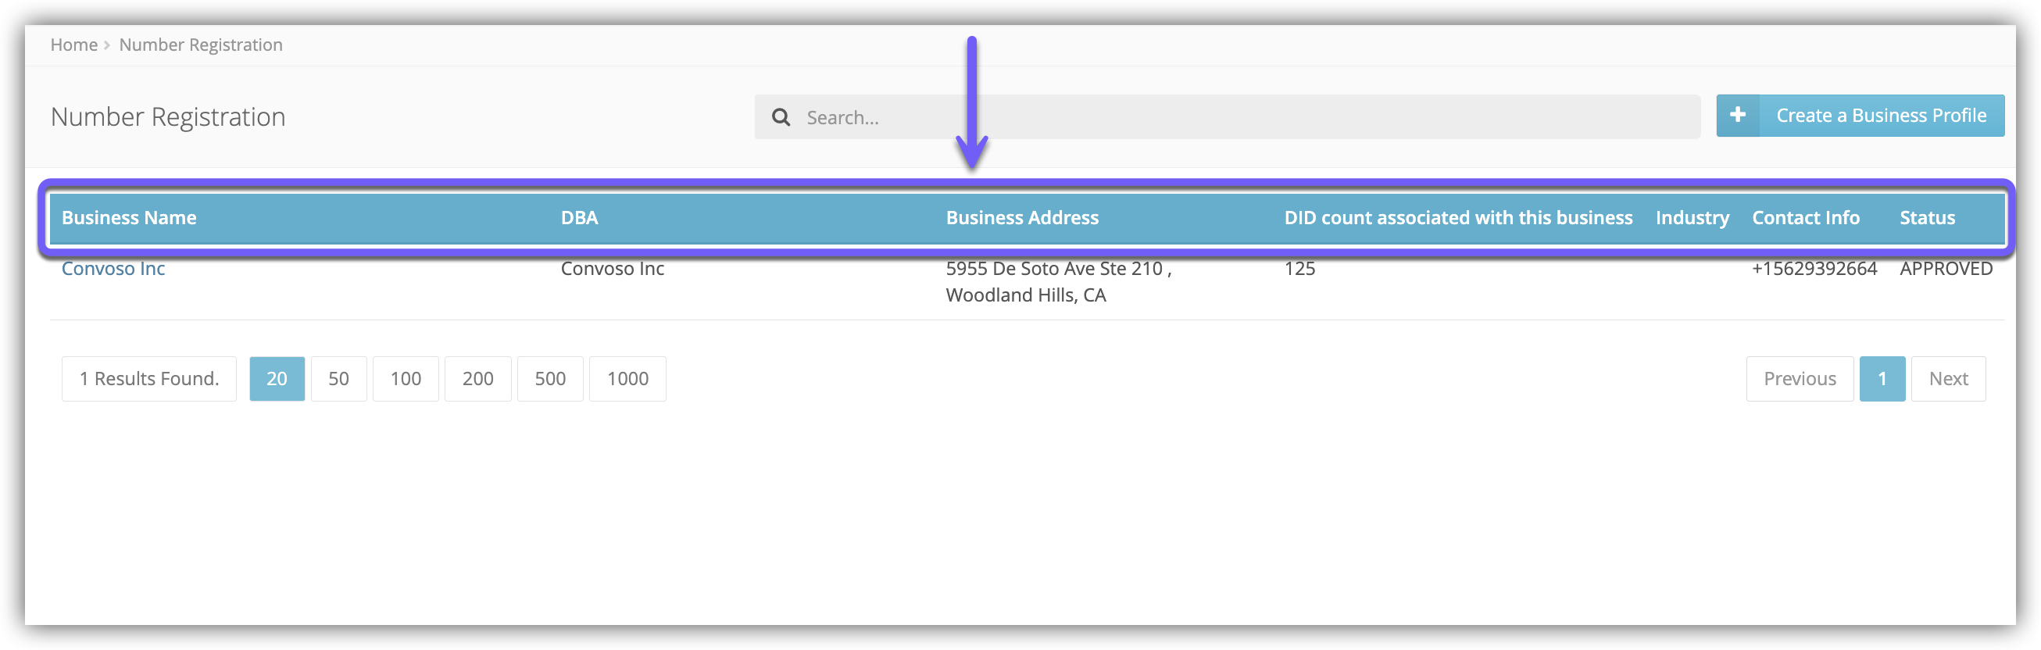Select page 1 in pagination
Image resolution: width=2041 pixels, height=650 pixels.
(x=1881, y=378)
